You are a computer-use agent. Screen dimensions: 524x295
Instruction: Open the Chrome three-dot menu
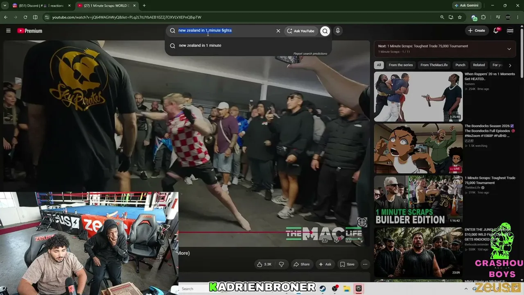pos(518,17)
